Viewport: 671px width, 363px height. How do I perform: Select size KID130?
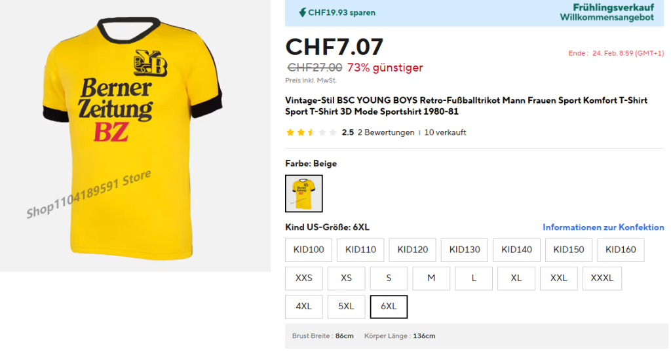pos(465,250)
